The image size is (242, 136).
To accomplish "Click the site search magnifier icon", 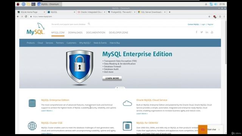I will pos(89,24).
